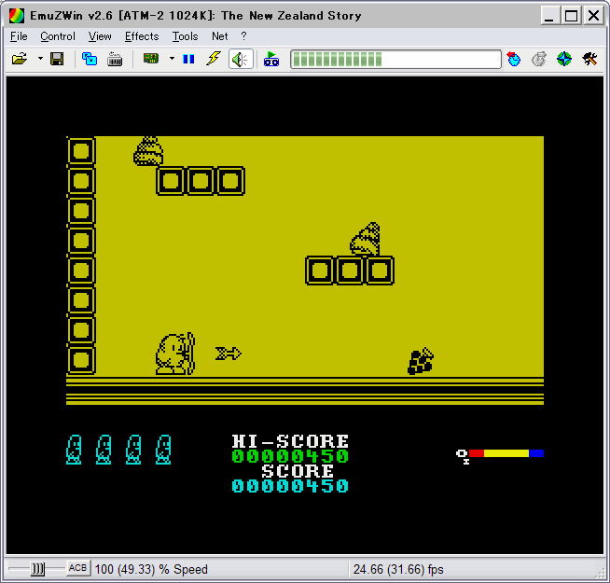The width and height of the screenshot is (610, 583).
Task: Click the '?' help menu item
Action: click(x=243, y=36)
